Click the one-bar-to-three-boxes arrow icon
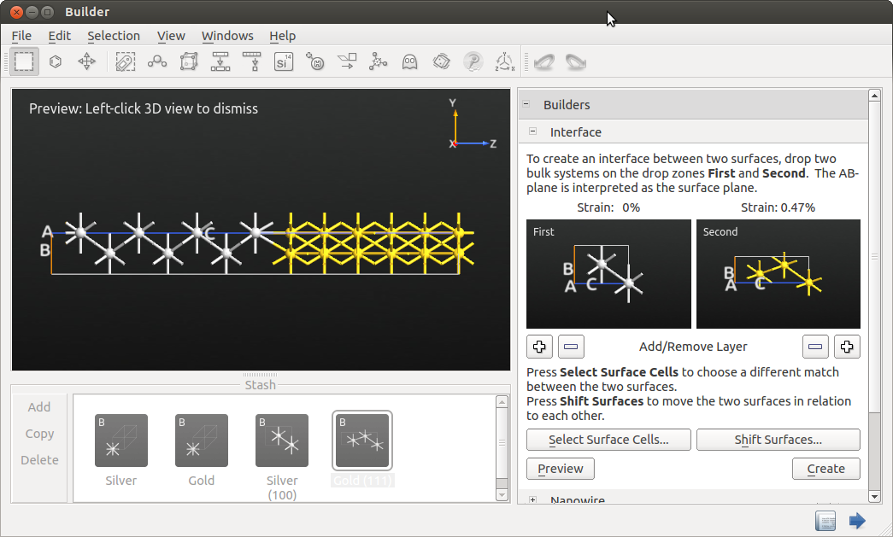The width and height of the screenshot is (893, 537). 220,61
